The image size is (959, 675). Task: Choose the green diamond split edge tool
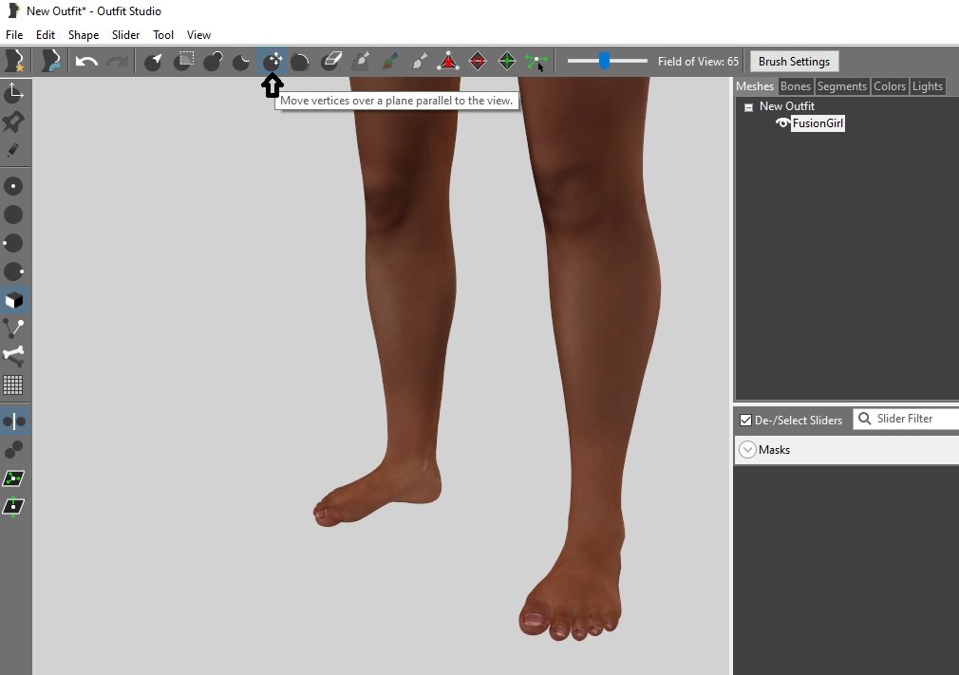point(507,62)
